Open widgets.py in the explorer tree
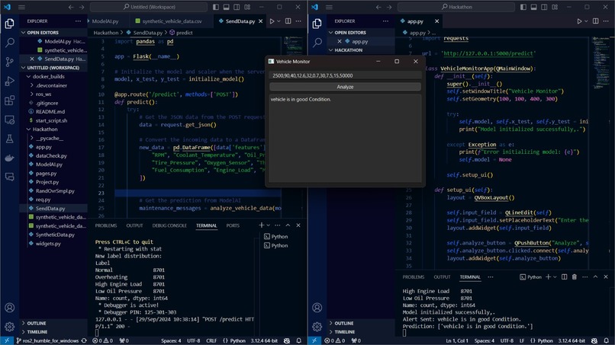615x345 pixels. 48,243
